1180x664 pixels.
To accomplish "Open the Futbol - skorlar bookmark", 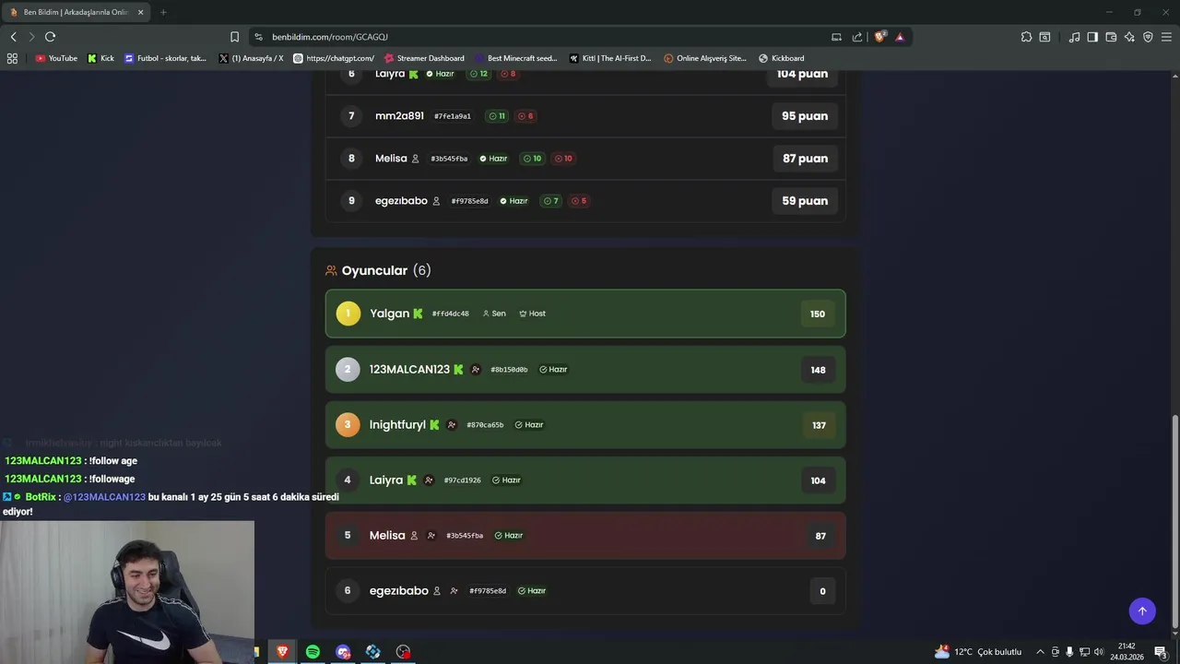I will 165,58.
